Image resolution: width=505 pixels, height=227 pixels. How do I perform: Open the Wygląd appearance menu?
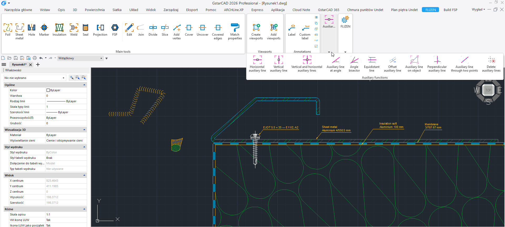(x=478, y=9)
